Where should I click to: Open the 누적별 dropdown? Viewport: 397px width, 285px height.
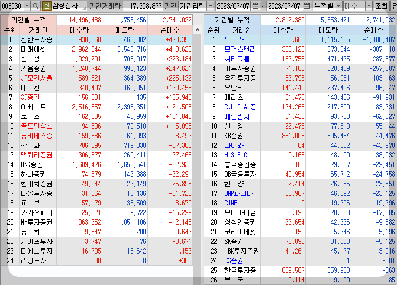coord(338,5)
